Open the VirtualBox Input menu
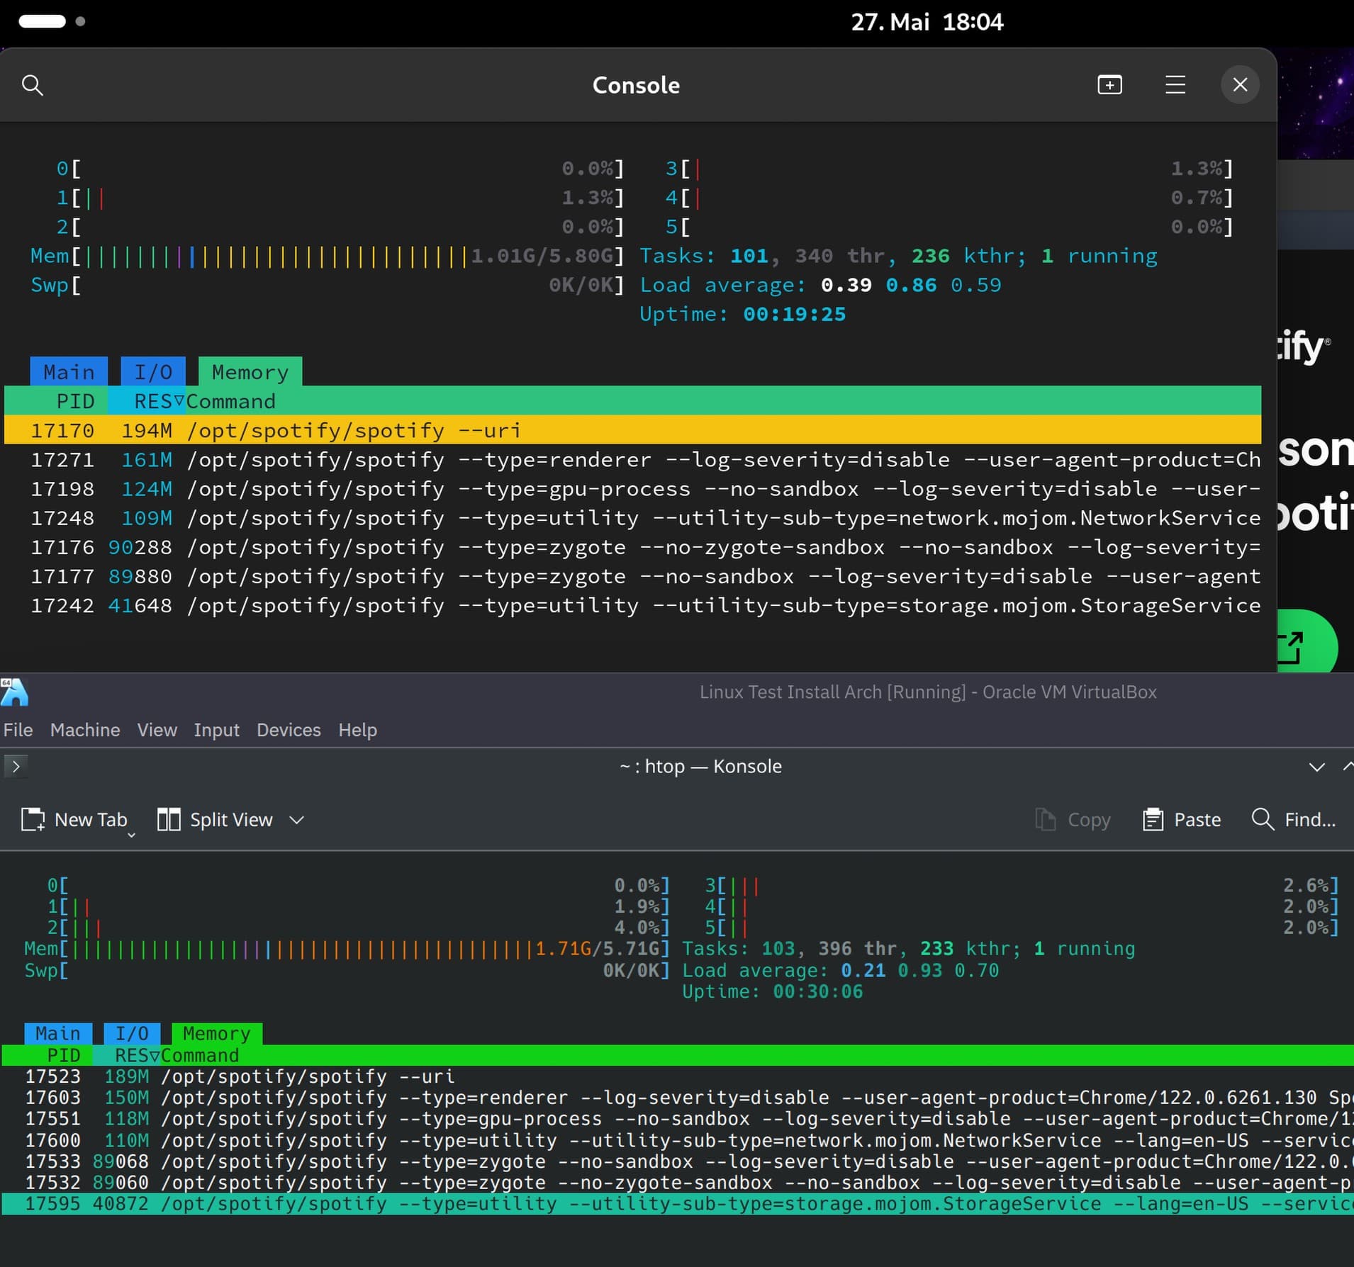Screen dimensions: 1354x1267 pyautogui.click(x=216, y=730)
